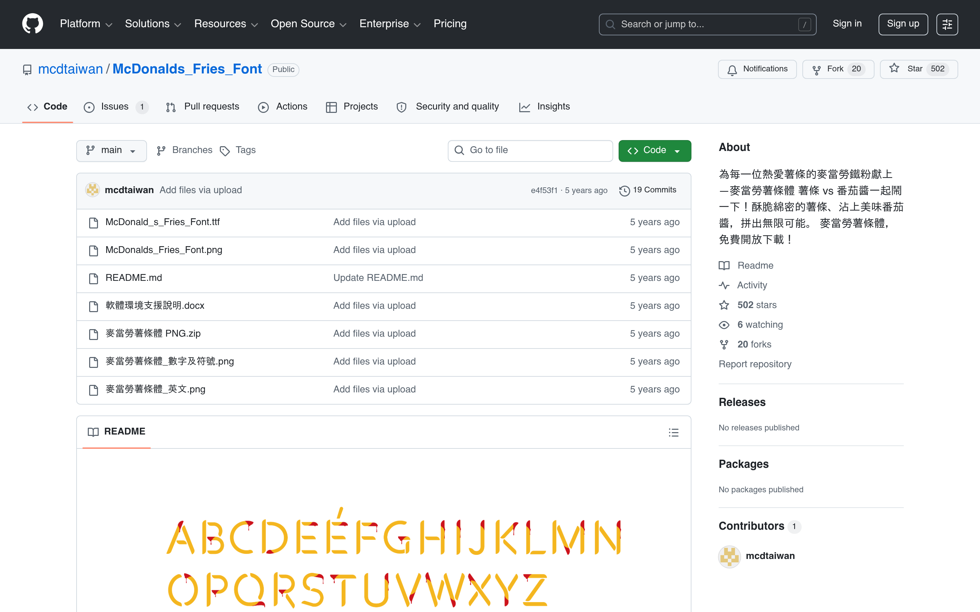Open the mcdtaiwan owner link
The image size is (980, 612).
(70, 69)
